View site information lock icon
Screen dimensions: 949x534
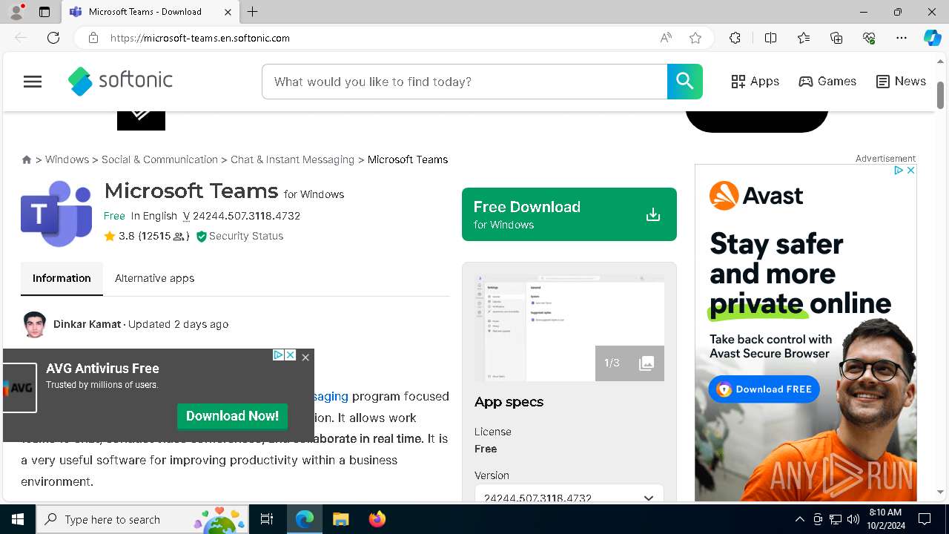pos(93,38)
